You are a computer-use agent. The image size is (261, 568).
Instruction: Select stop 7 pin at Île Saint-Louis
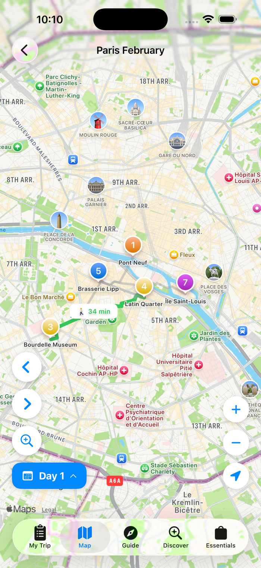click(185, 283)
